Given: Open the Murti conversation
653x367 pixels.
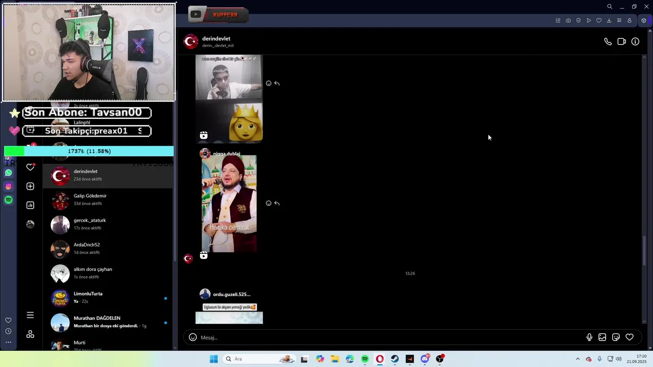Looking at the screenshot, I should (108, 344).
